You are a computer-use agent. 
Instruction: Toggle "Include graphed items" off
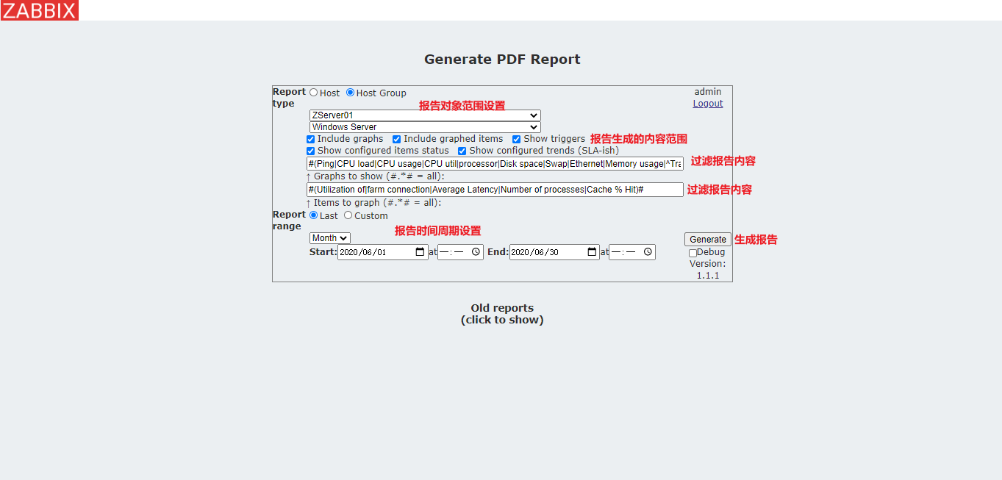396,139
